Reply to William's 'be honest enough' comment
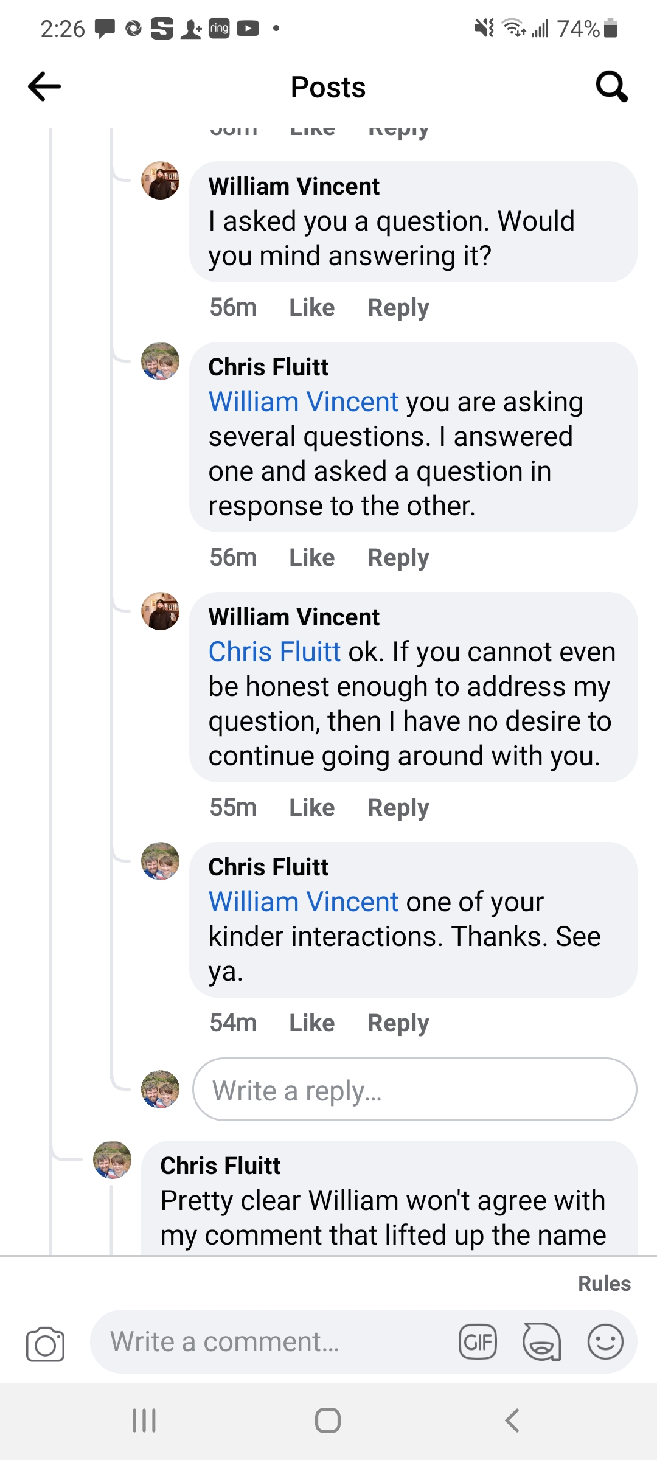 pyautogui.click(x=398, y=808)
